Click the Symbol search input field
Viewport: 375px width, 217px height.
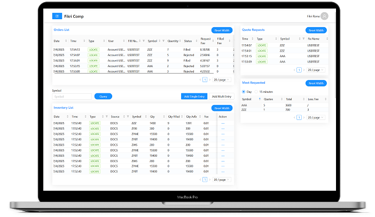72,97
